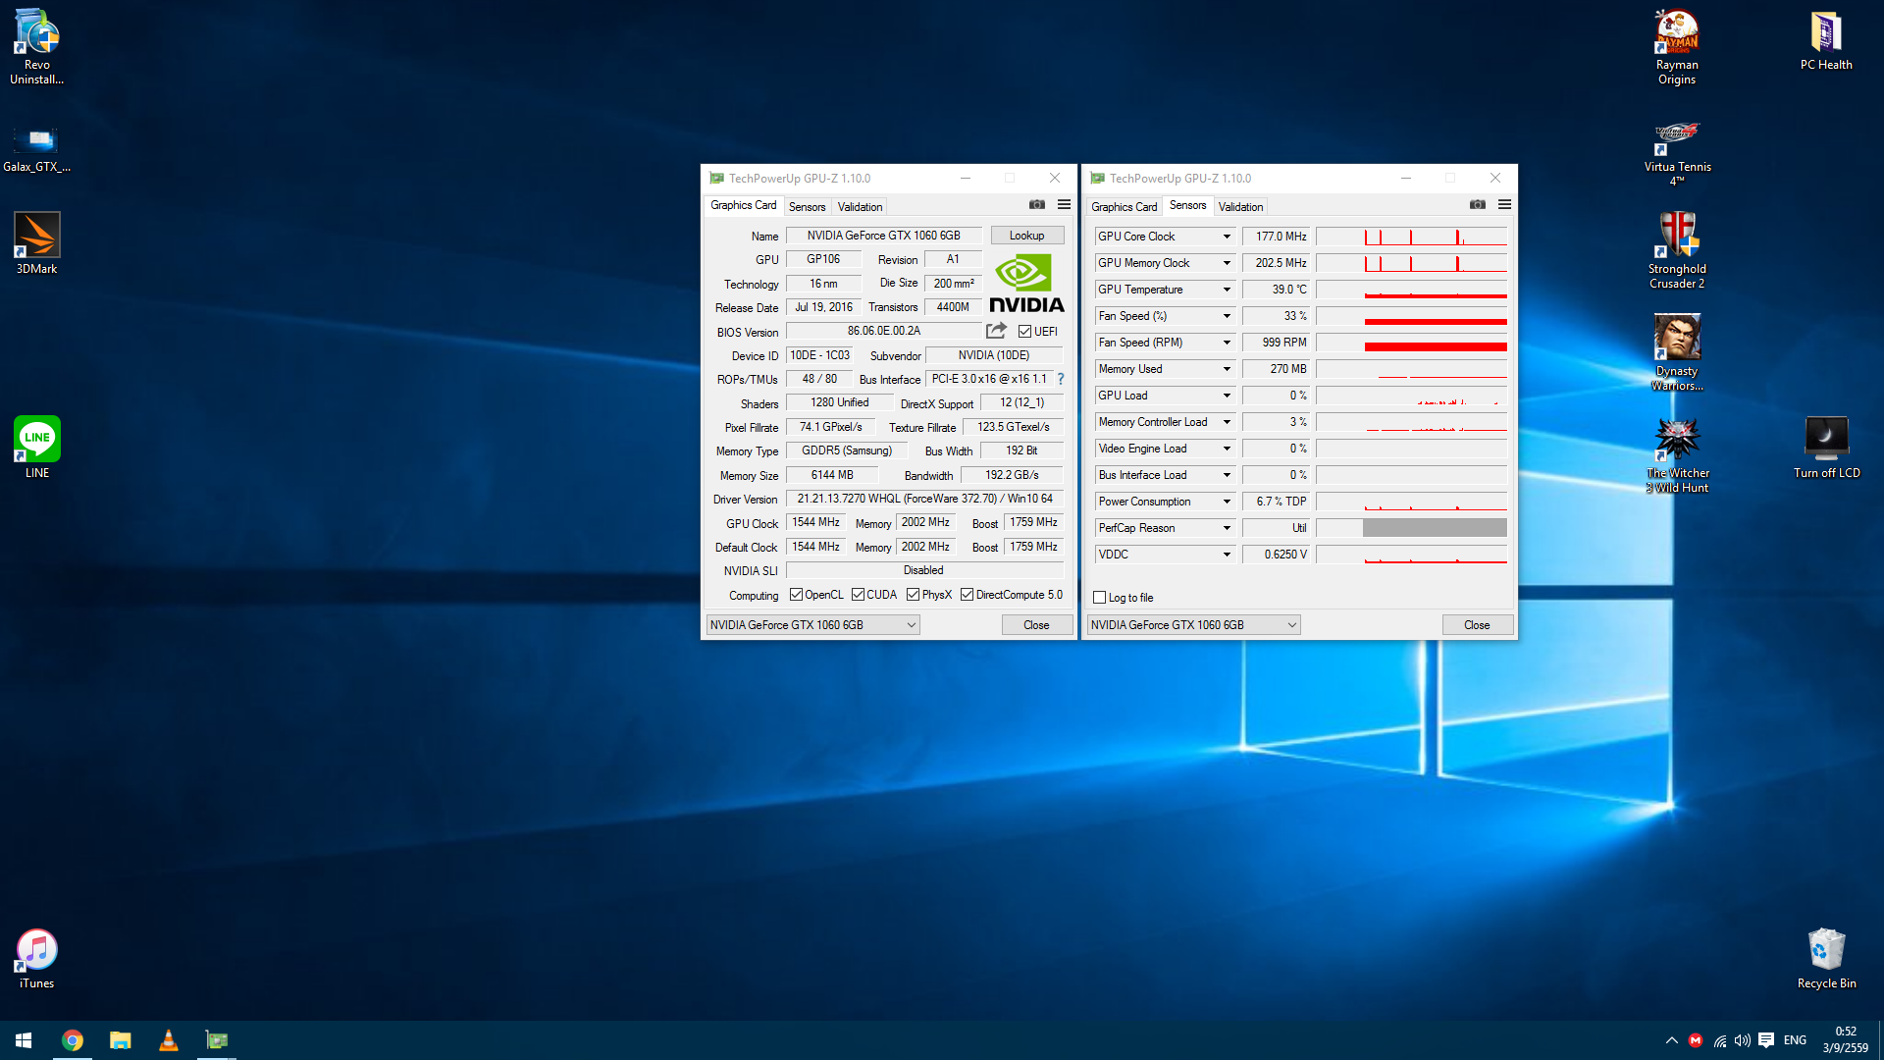The height and width of the screenshot is (1060, 1884).
Task: Click the BIOS Version value field
Action: pyautogui.click(x=883, y=332)
